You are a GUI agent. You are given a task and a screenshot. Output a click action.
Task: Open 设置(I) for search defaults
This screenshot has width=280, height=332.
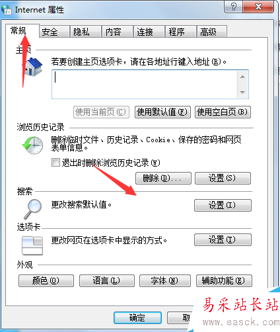click(x=223, y=206)
